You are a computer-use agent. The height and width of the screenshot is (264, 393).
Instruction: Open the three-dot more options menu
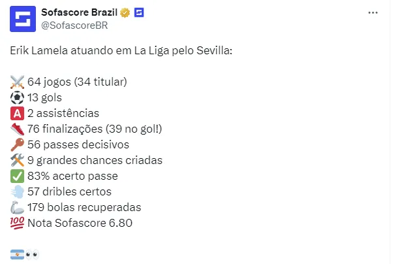373,12
